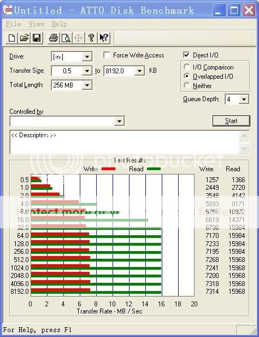Image resolution: width=259 pixels, height=337 pixels.
Task: Open the Queue Depth dropdown
Action: tap(244, 100)
